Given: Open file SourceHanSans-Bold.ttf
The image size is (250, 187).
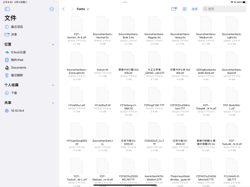Looking at the screenshot, I should point(231,66).
